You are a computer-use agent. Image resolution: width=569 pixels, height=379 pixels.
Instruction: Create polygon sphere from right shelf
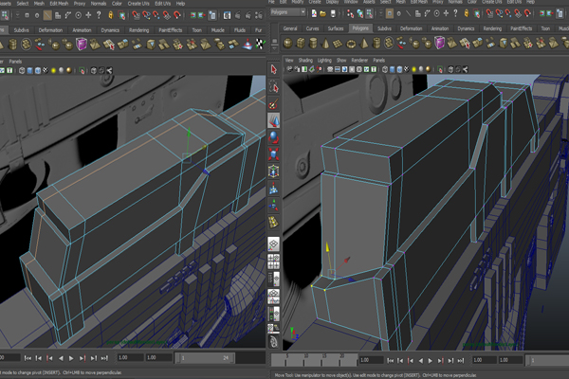pos(287,44)
